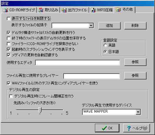Click 参照 button next to editor field
155x135 pixels.
click(x=135, y=62)
